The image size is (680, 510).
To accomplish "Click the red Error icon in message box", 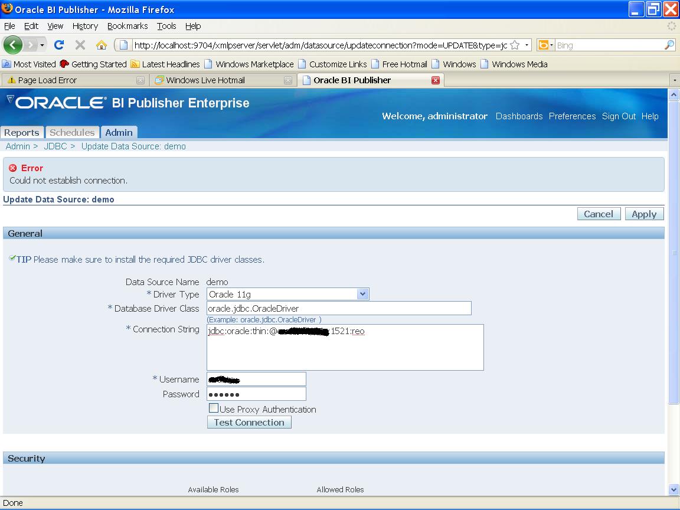I will (x=13, y=168).
